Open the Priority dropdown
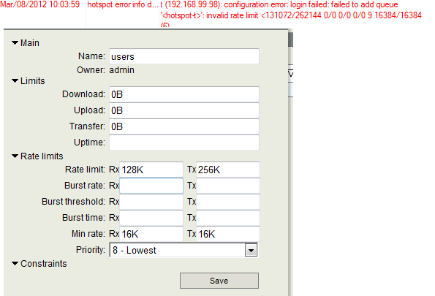Viewport: 435px width, 296px height. coord(251,250)
